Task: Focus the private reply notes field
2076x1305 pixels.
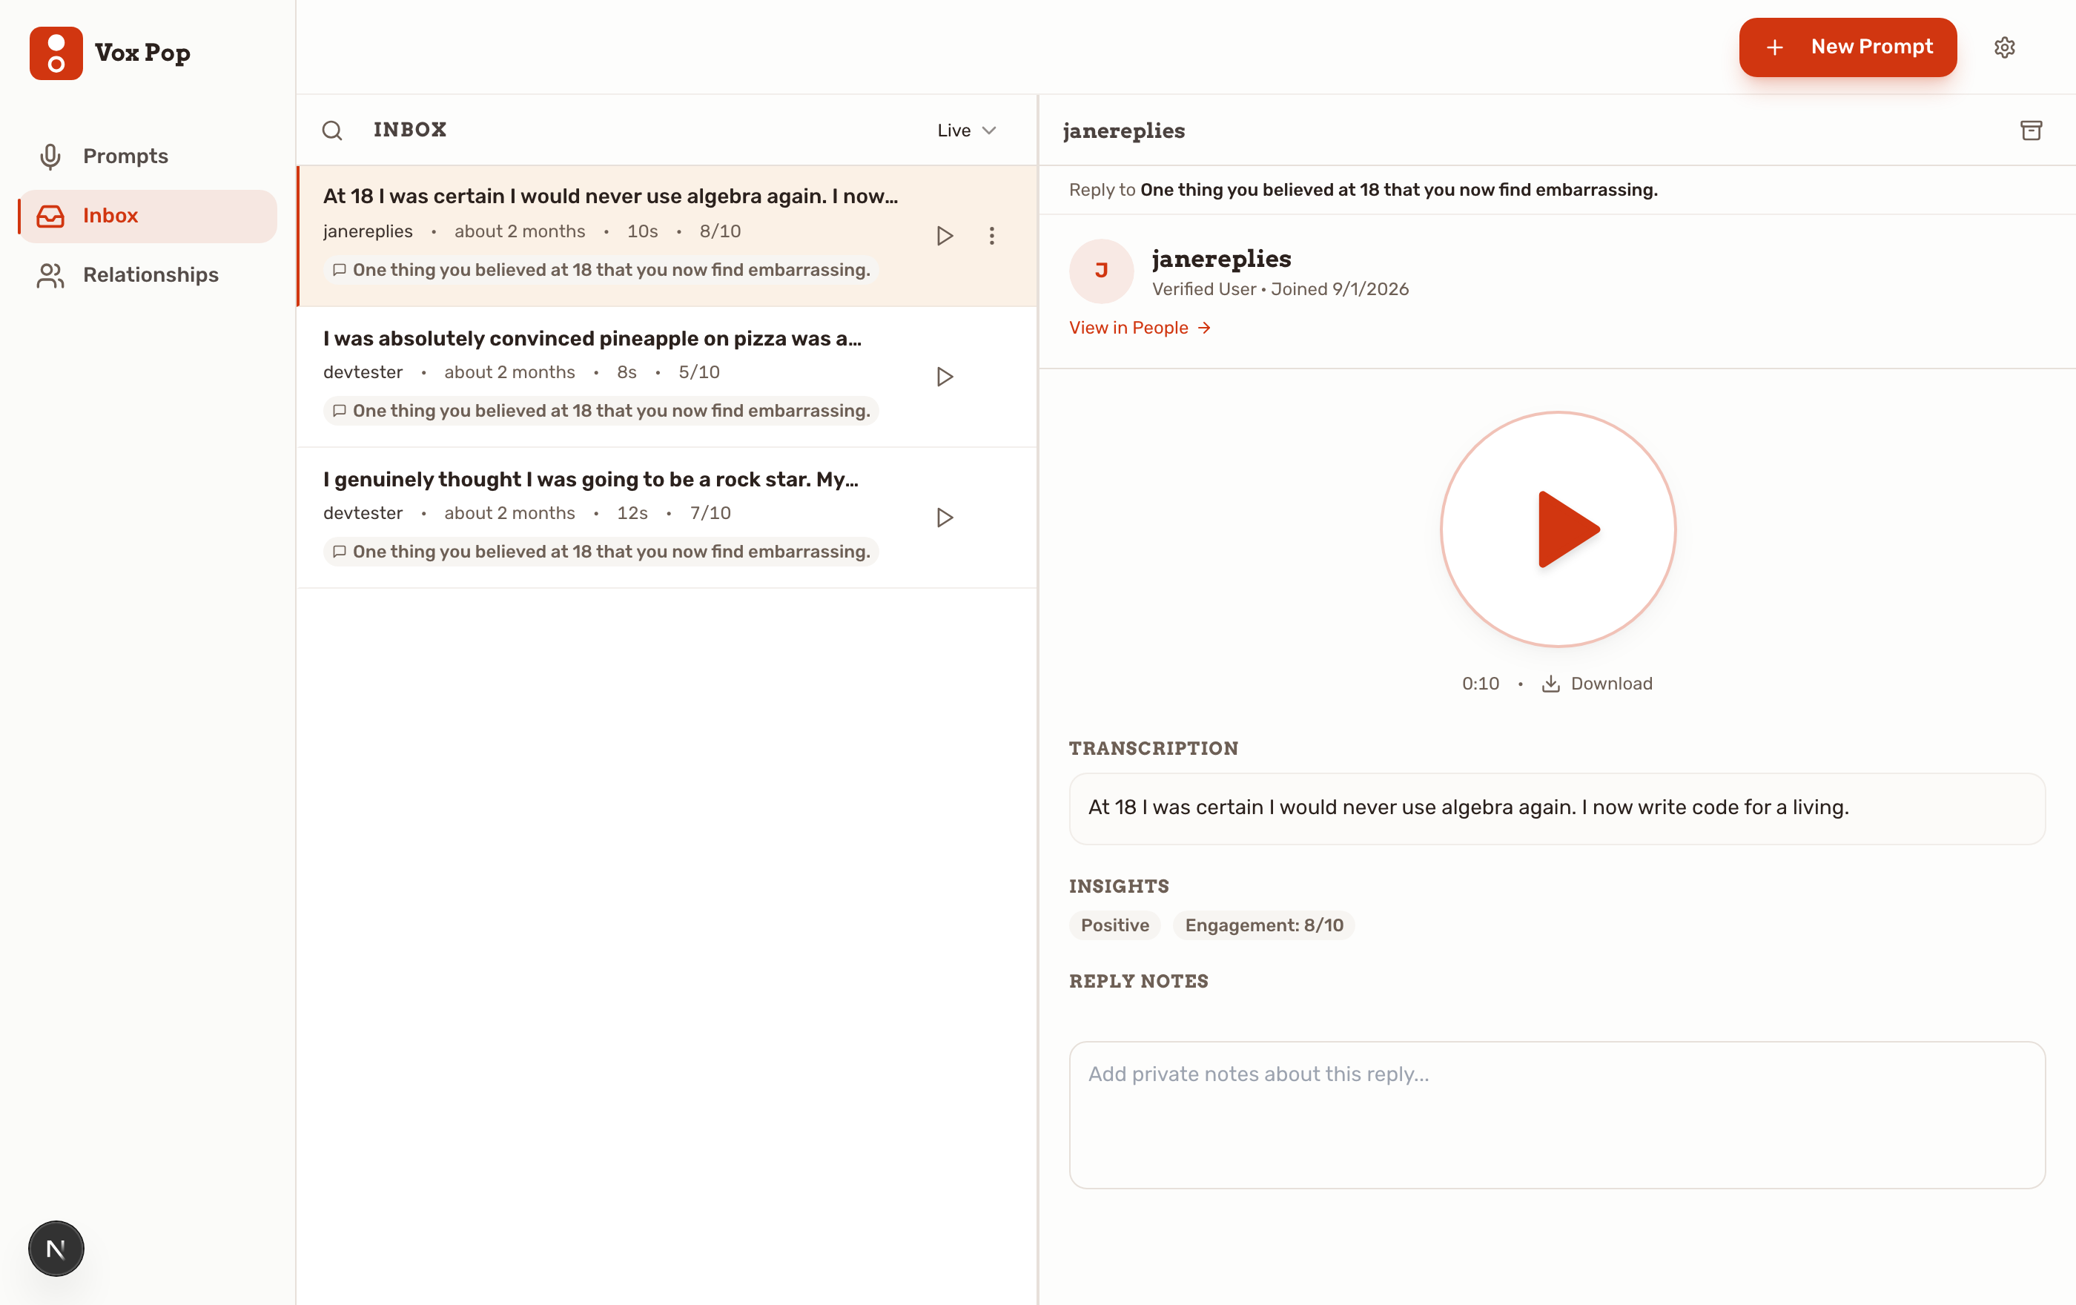Action: (x=1556, y=1114)
